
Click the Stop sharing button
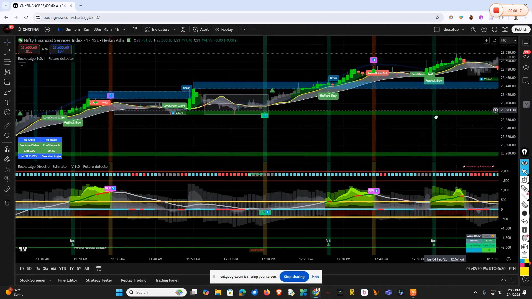click(294, 277)
